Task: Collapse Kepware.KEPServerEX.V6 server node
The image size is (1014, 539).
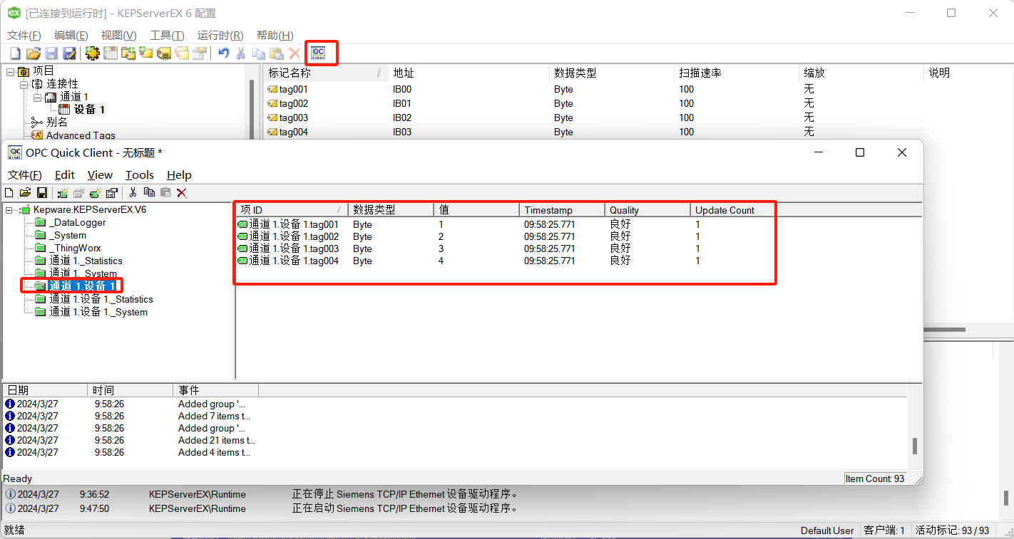Action: point(9,210)
